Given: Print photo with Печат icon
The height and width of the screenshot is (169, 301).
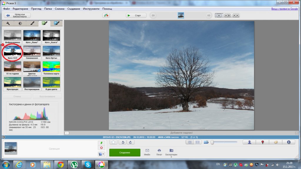Looking at the screenshot, I should (x=159, y=152).
